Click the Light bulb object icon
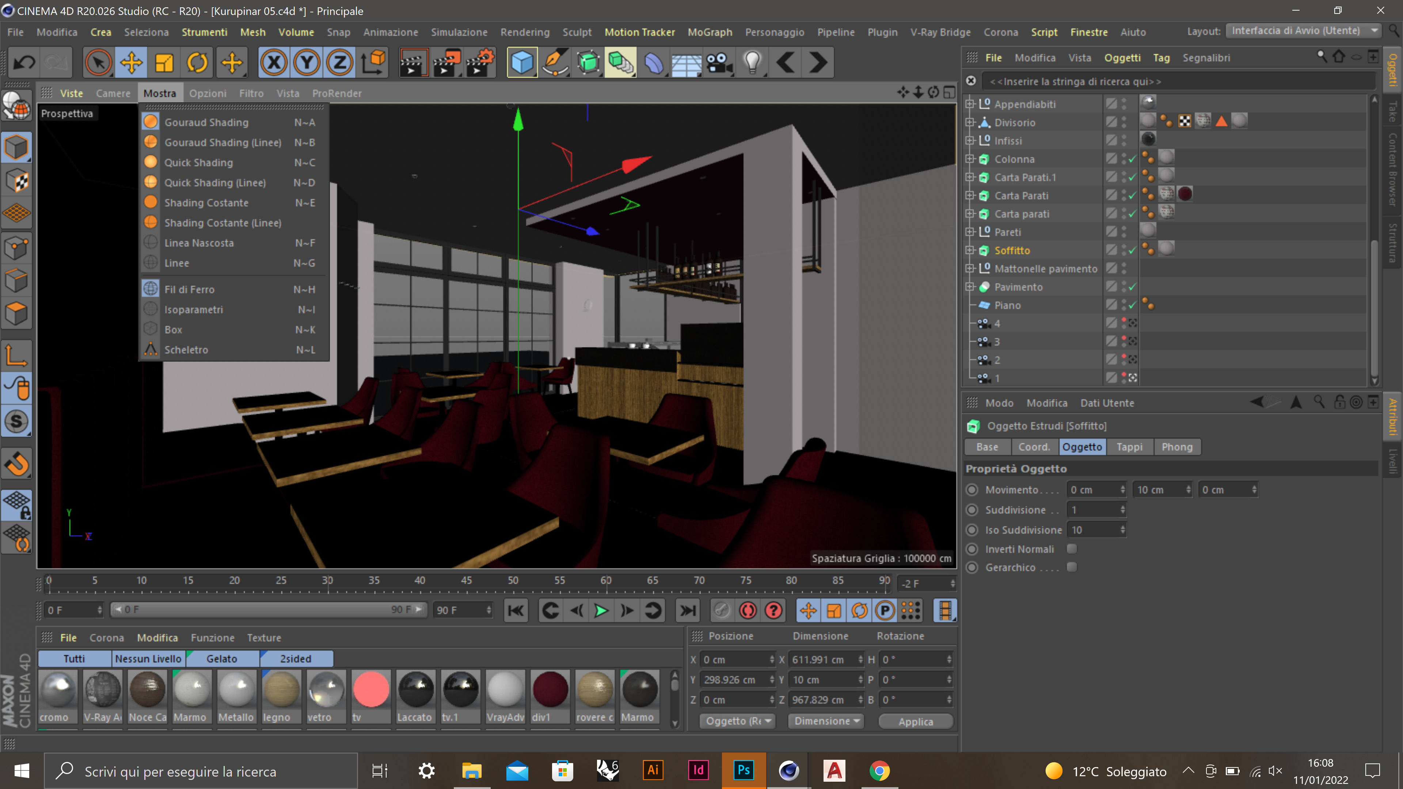The width and height of the screenshot is (1403, 789). pyautogui.click(x=752, y=62)
